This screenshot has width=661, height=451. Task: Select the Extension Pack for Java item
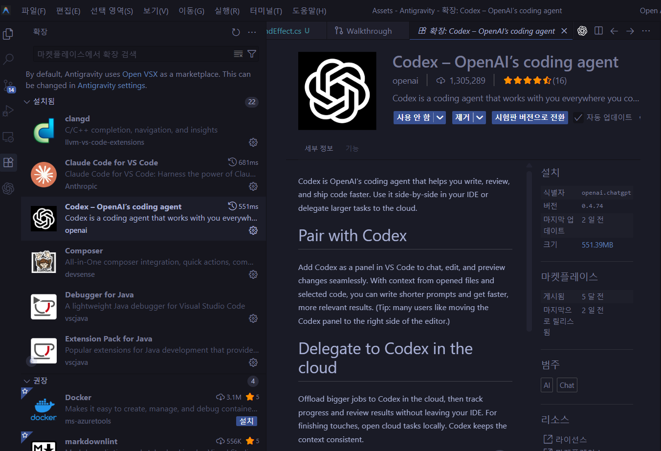[x=144, y=351]
